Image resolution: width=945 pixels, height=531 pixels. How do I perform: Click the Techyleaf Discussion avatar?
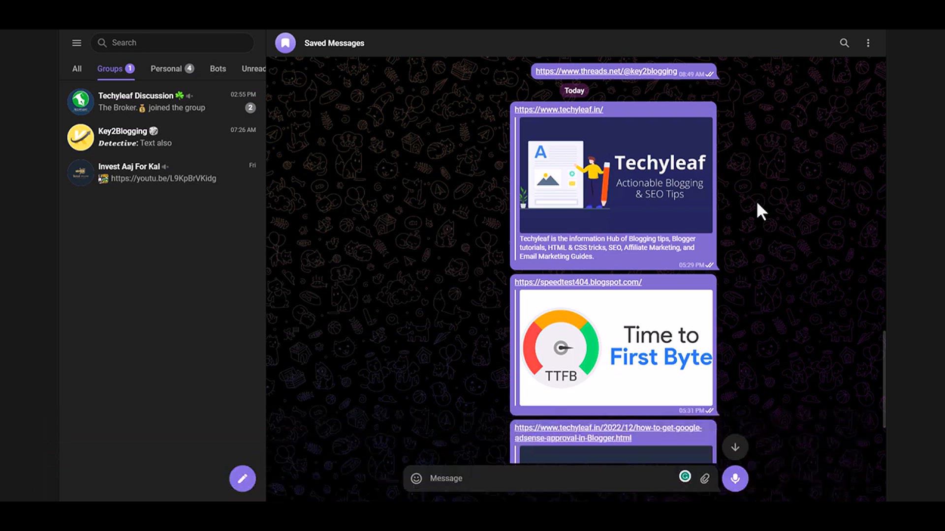click(x=80, y=101)
